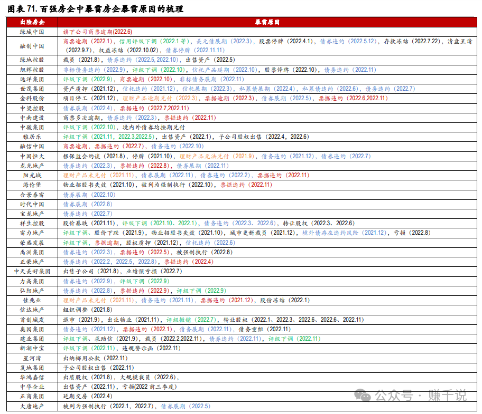Image resolution: width=482 pixels, height=414 pixels.
Task: Click the 龙光地产 company cell
Action: 32,166
